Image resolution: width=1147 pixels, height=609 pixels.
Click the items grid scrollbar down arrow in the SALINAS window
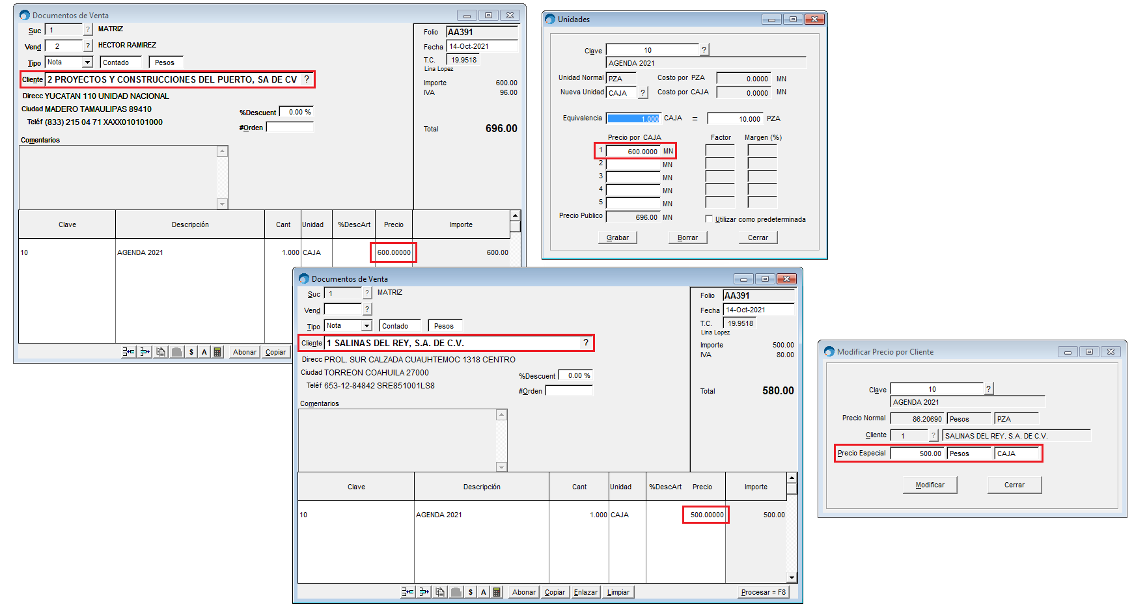coord(792,577)
